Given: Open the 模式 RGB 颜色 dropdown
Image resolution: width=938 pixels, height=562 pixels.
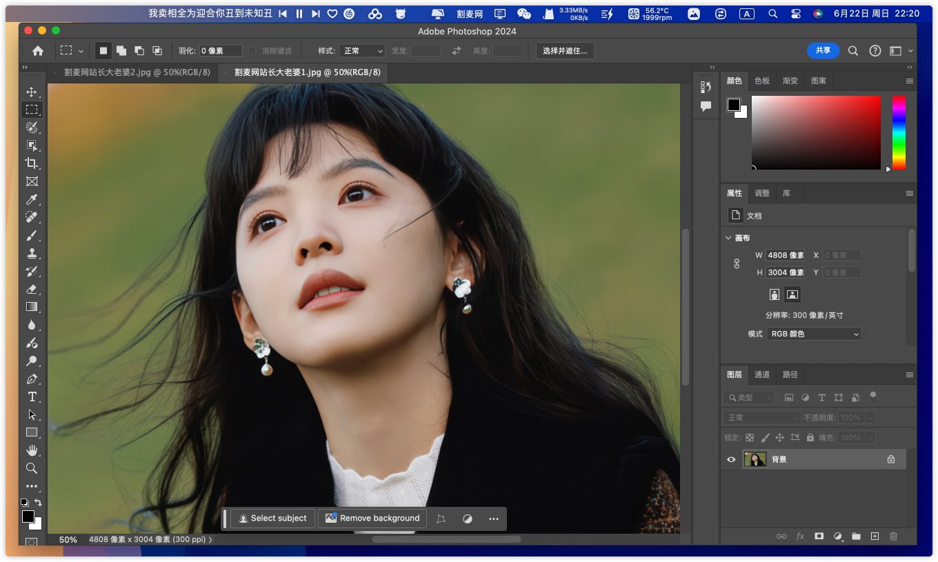Looking at the screenshot, I should (814, 334).
